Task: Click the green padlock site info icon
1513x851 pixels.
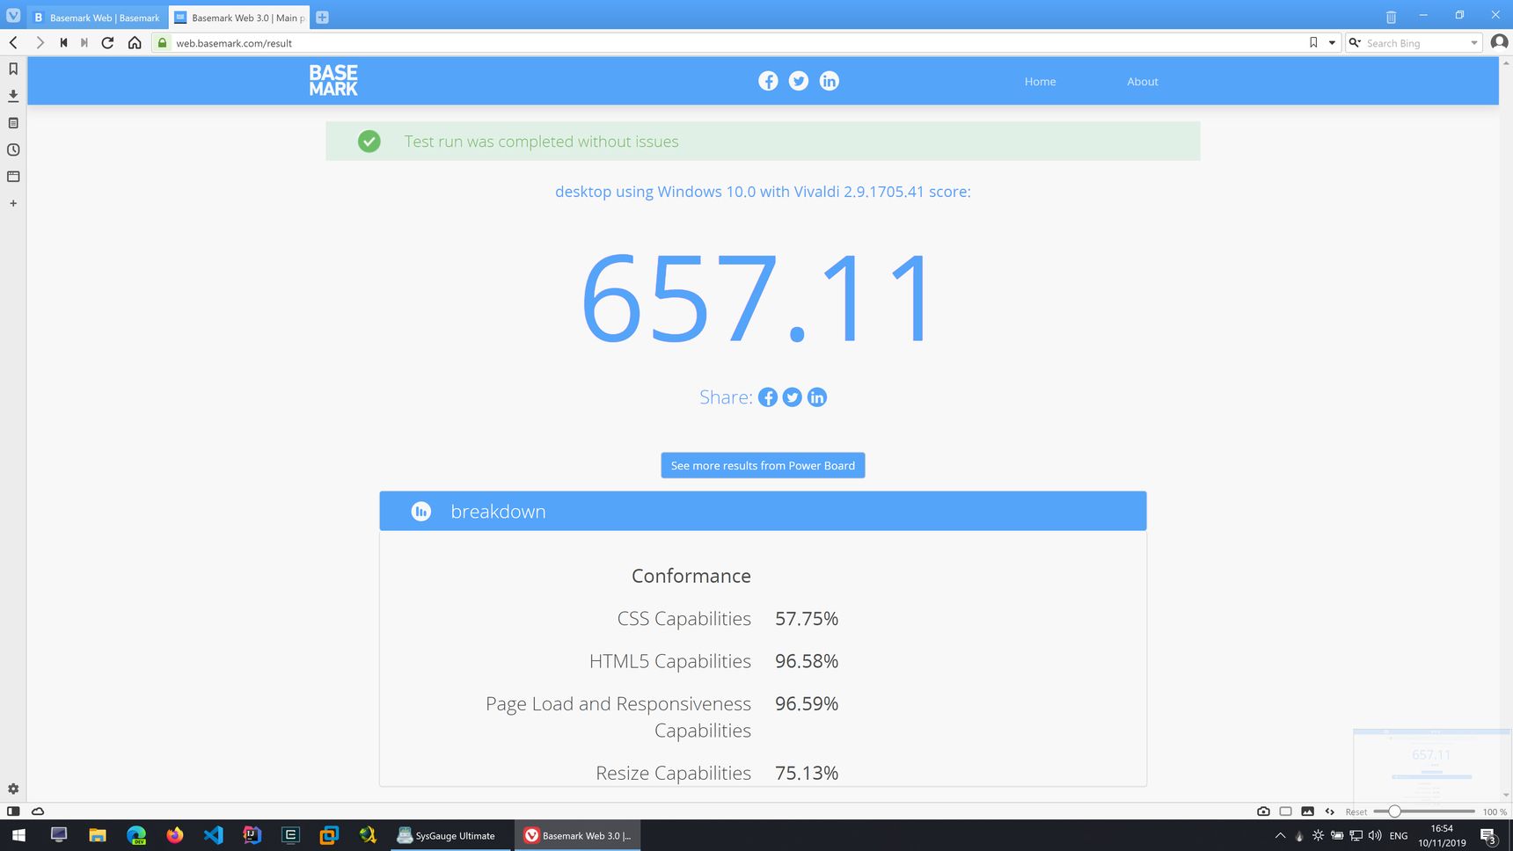Action: point(163,42)
